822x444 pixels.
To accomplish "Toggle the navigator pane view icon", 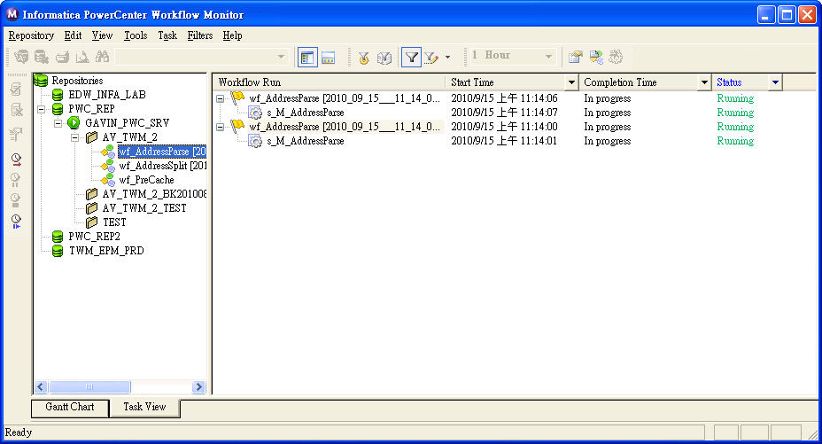I will click(x=307, y=57).
